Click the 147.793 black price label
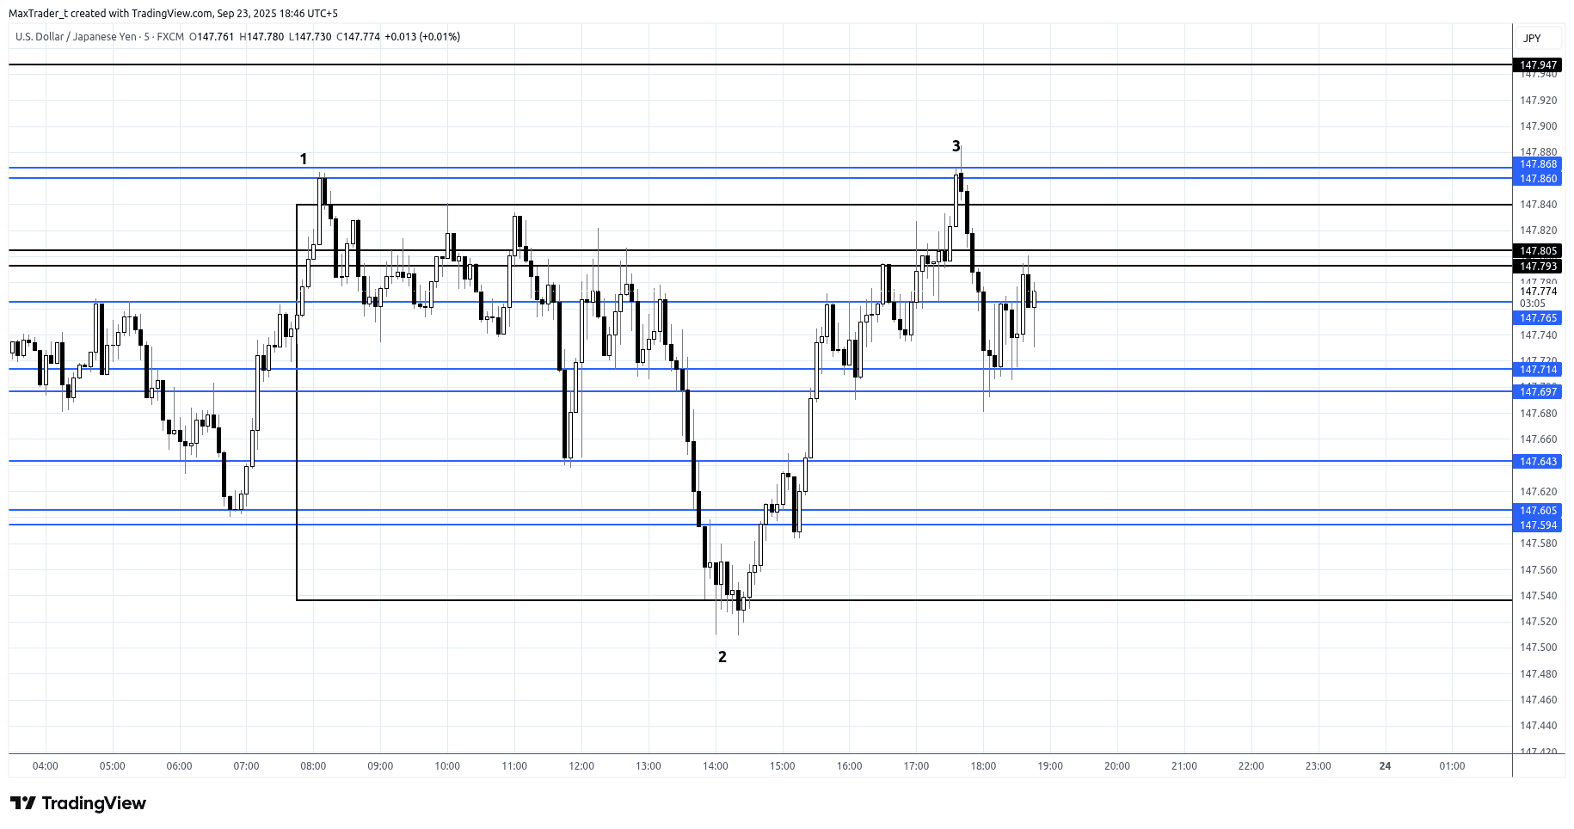Image resolution: width=1574 pixels, height=829 pixels. pyautogui.click(x=1537, y=267)
